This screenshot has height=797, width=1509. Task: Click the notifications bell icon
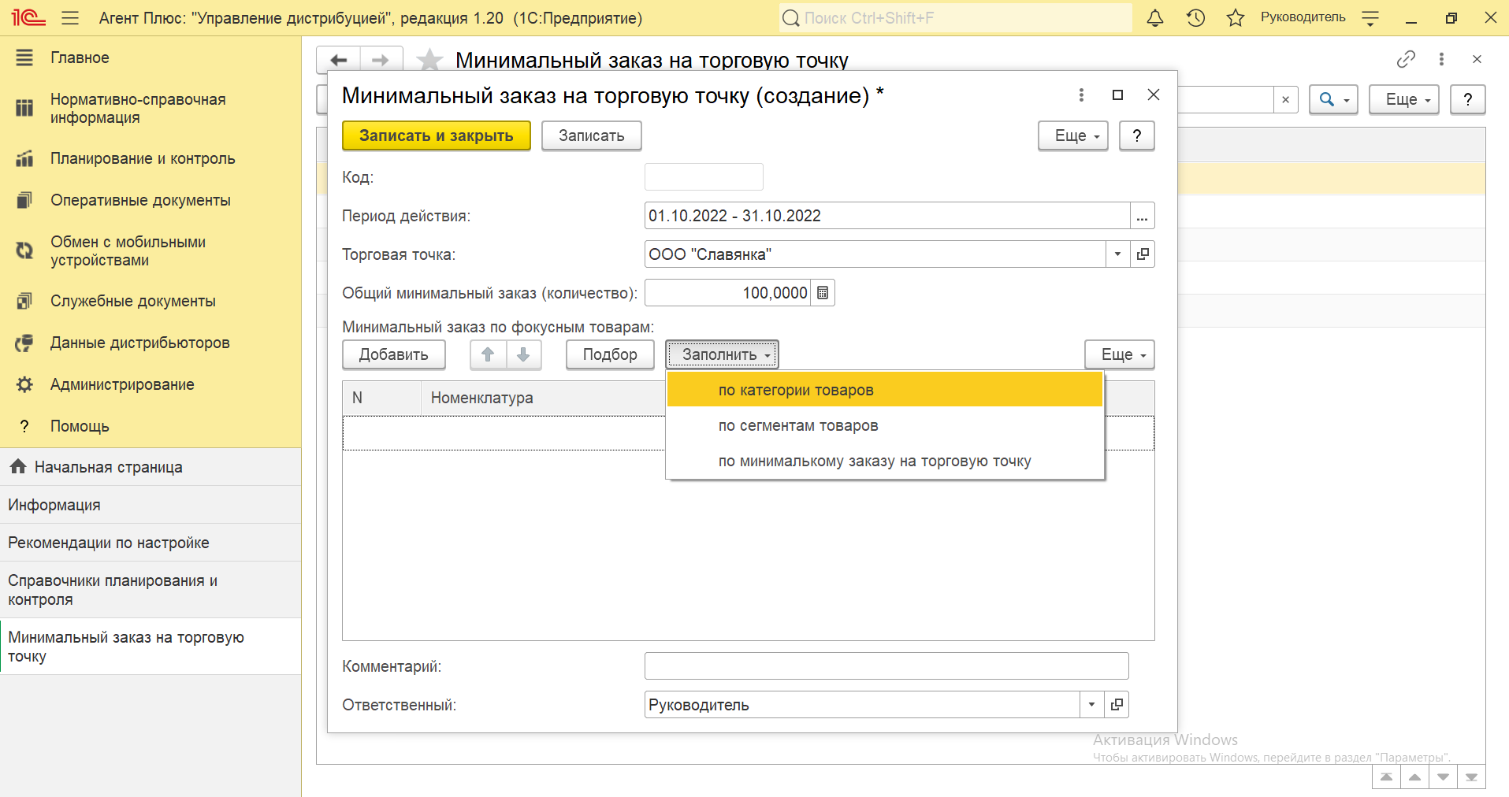click(x=1154, y=18)
